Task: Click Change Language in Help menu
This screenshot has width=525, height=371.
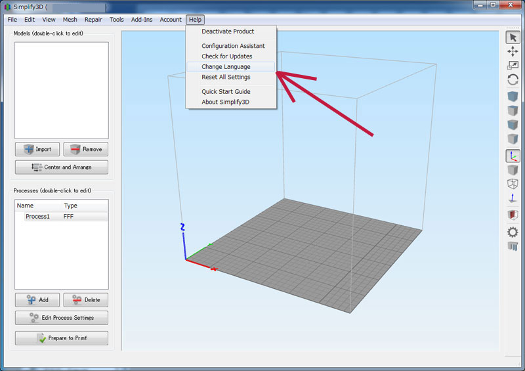Action: [226, 67]
